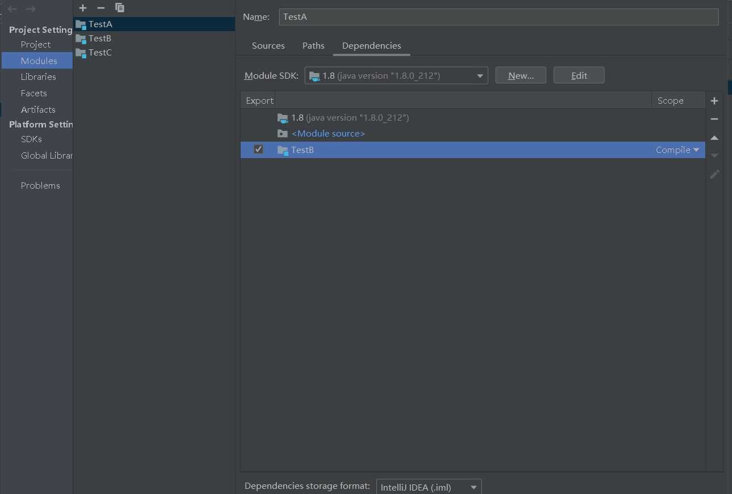Remove the dependency with the minus icon beside the dependencies table
Screen dimensions: 732x494
[714, 119]
